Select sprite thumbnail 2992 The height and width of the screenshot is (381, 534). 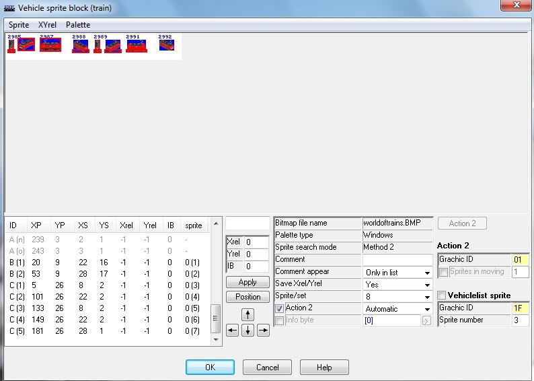[x=166, y=44]
